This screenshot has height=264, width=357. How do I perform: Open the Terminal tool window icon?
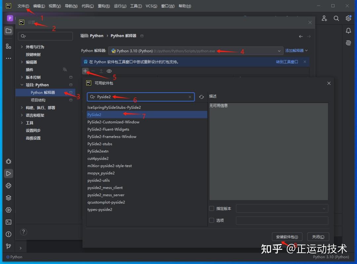coord(9,222)
